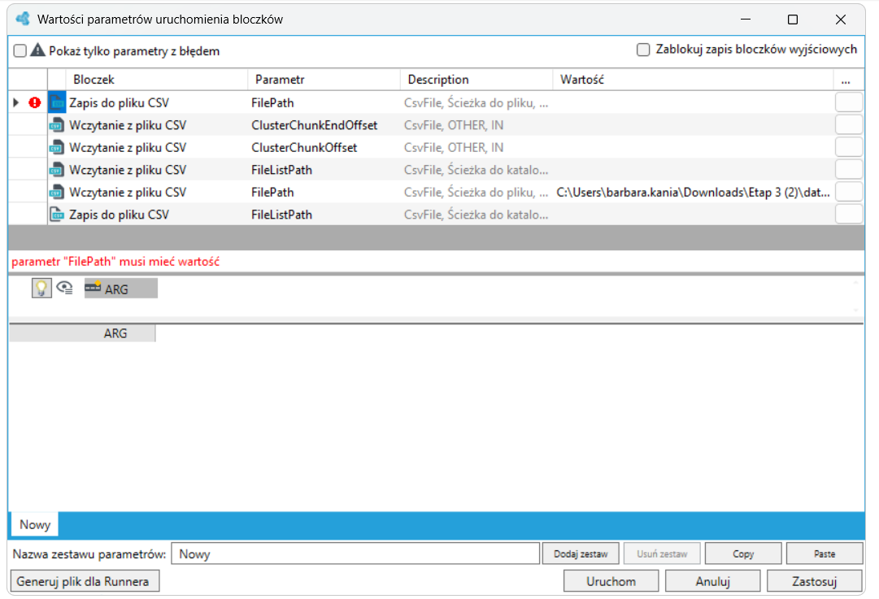This screenshot has width=879, height=599.
Task: Check 'Zablokuj zapis bloczków wyjściowych'
Action: (x=643, y=50)
